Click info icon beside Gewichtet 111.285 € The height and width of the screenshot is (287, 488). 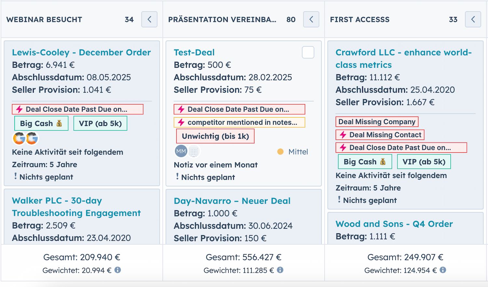point(280,270)
